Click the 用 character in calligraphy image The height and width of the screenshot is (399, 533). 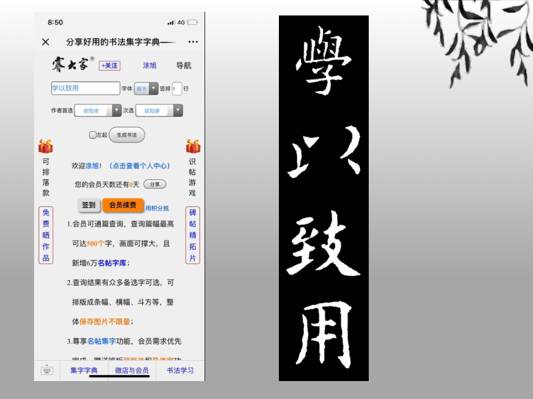point(325,334)
